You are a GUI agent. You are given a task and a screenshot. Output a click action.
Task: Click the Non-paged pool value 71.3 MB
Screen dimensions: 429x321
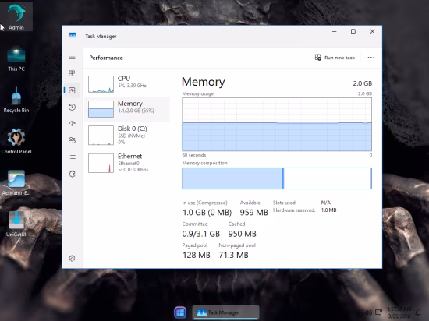pos(233,255)
